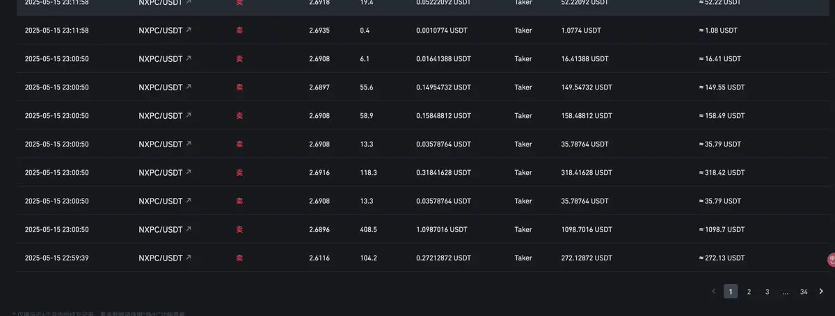This screenshot has width=835, height=316.
Task: Open the arrow icon beside NXPC/USDT in the 6.1 amount row
Action: 189,59
